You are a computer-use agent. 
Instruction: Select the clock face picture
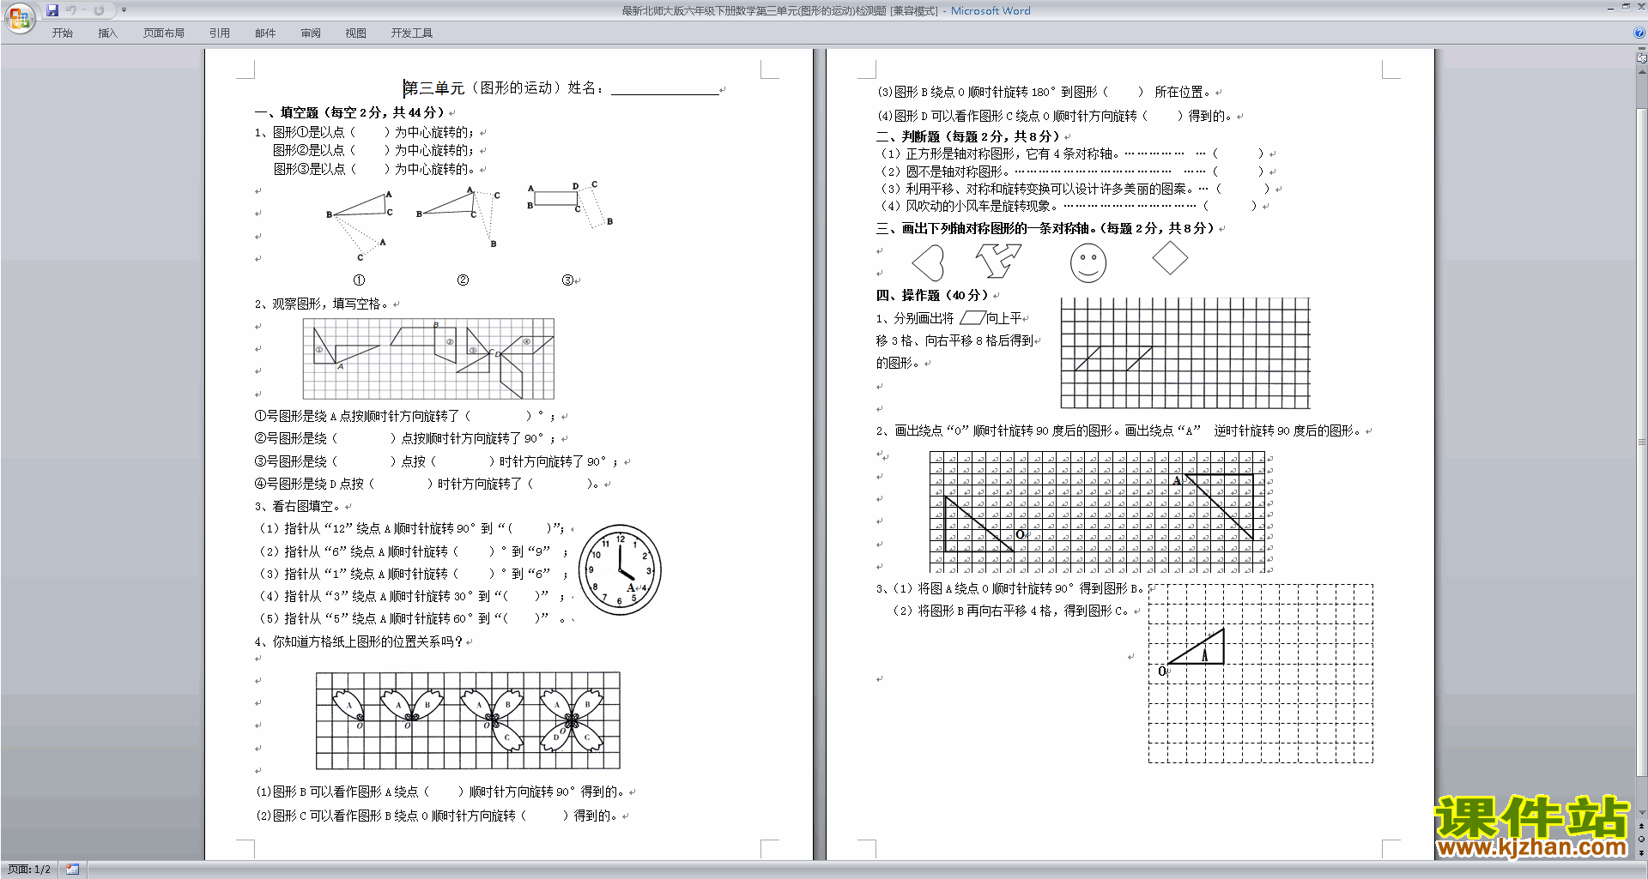click(x=620, y=569)
